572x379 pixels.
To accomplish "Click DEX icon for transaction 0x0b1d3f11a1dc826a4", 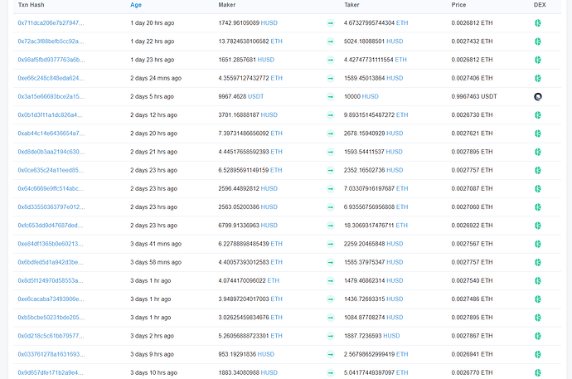I will 537,115.
